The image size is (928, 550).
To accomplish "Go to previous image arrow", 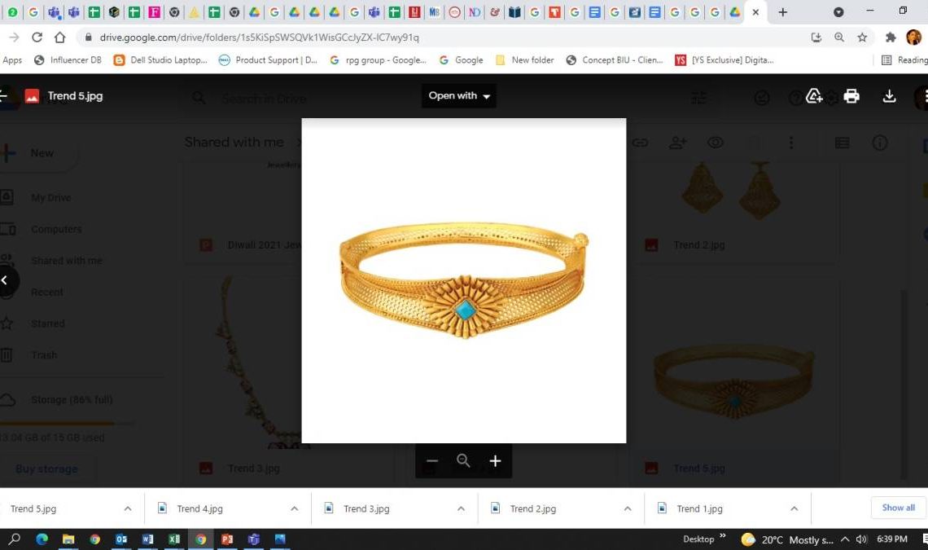I will pyautogui.click(x=6, y=280).
